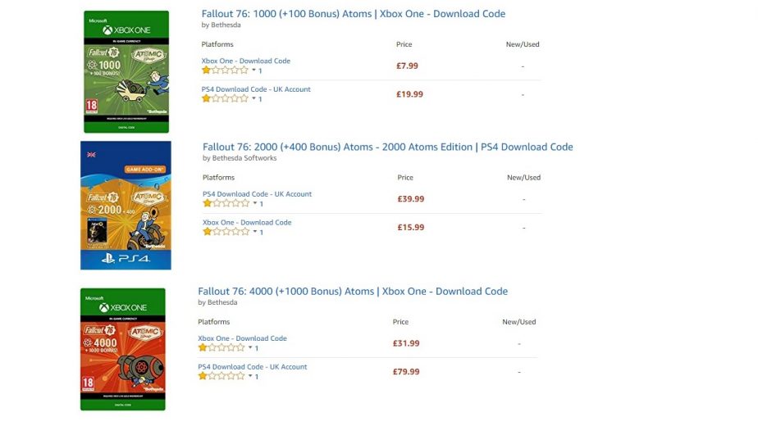The image size is (758, 426).
Task: Open the Fallout 76 1000 Atoms Xbox One title link
Action: tap(354, 14)
